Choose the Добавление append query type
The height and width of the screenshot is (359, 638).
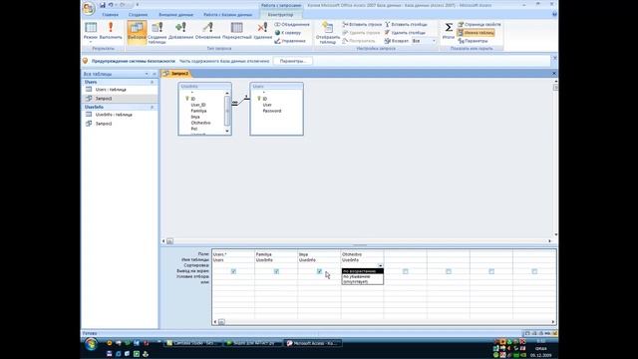pos(180,32)
